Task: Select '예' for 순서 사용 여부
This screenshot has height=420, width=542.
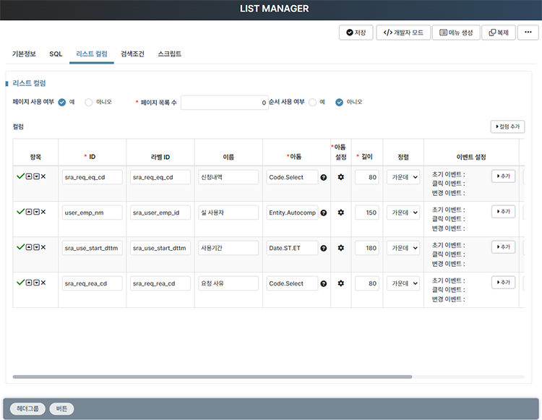Action: pos(312,102)
